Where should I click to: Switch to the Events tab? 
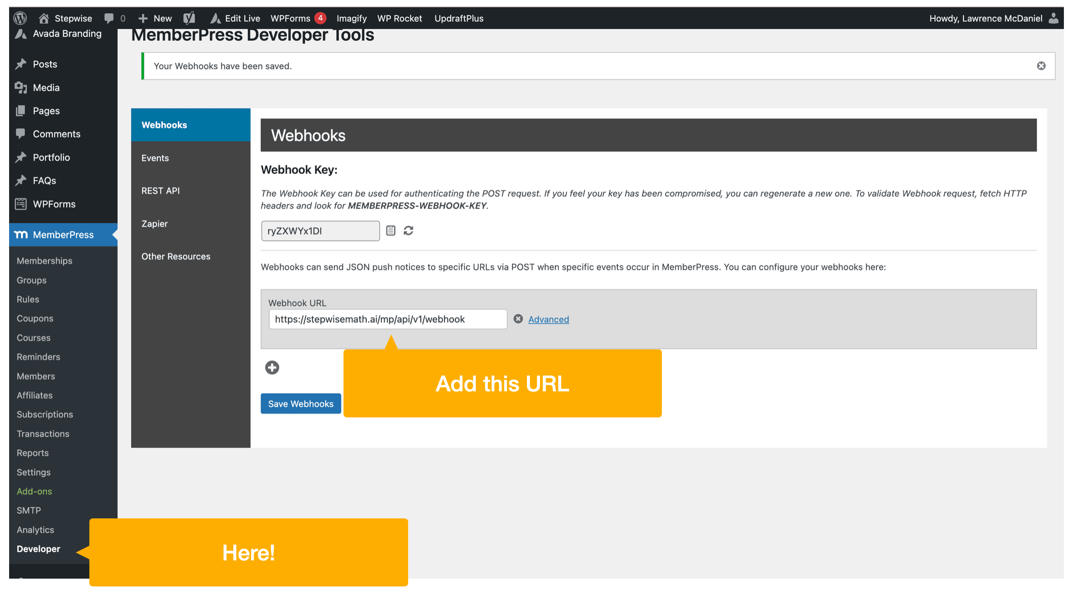(155, 158)
